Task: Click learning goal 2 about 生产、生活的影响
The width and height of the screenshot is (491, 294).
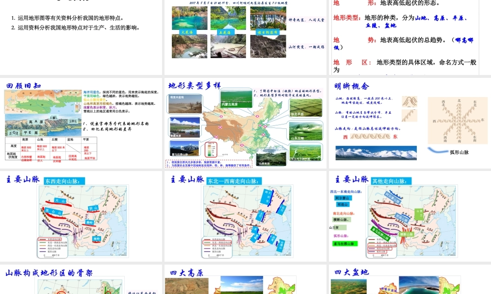Action: tap(75, 27)
